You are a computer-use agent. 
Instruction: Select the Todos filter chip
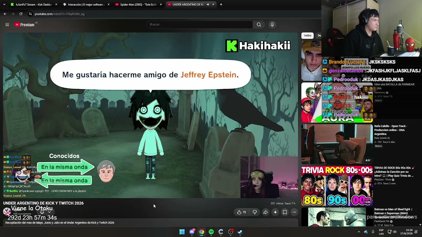[x=308, y=36]
